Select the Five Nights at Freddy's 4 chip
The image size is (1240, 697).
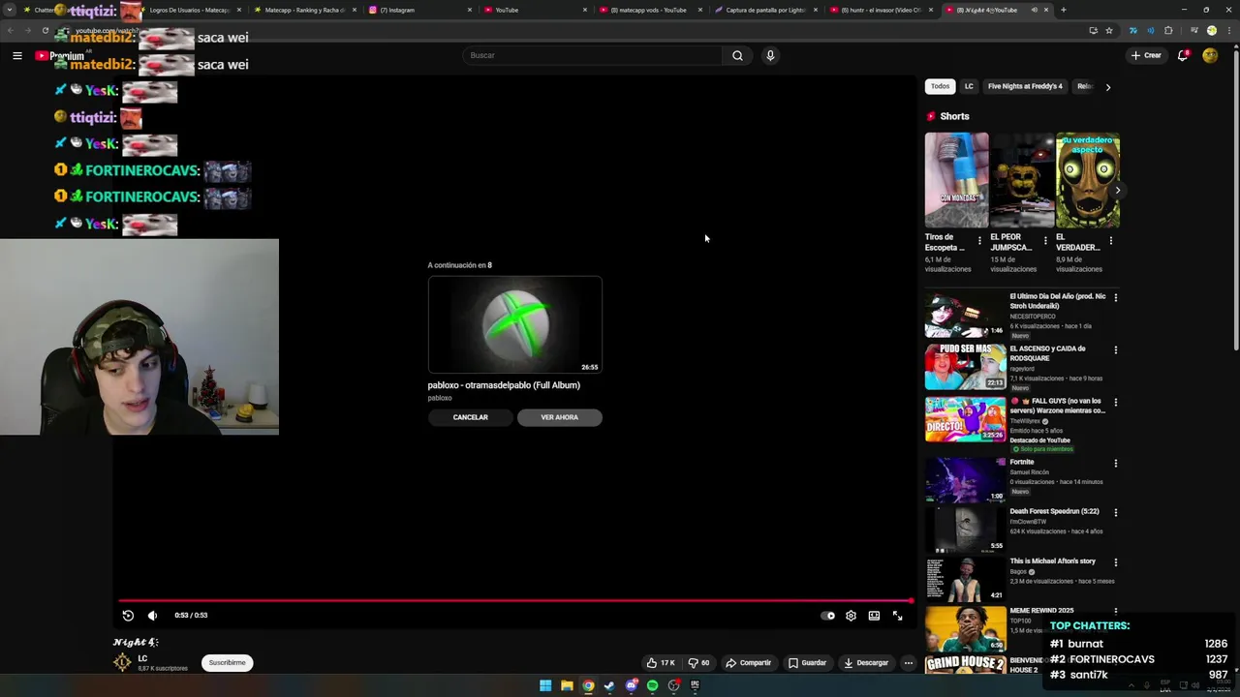[x=1025, y=86]
